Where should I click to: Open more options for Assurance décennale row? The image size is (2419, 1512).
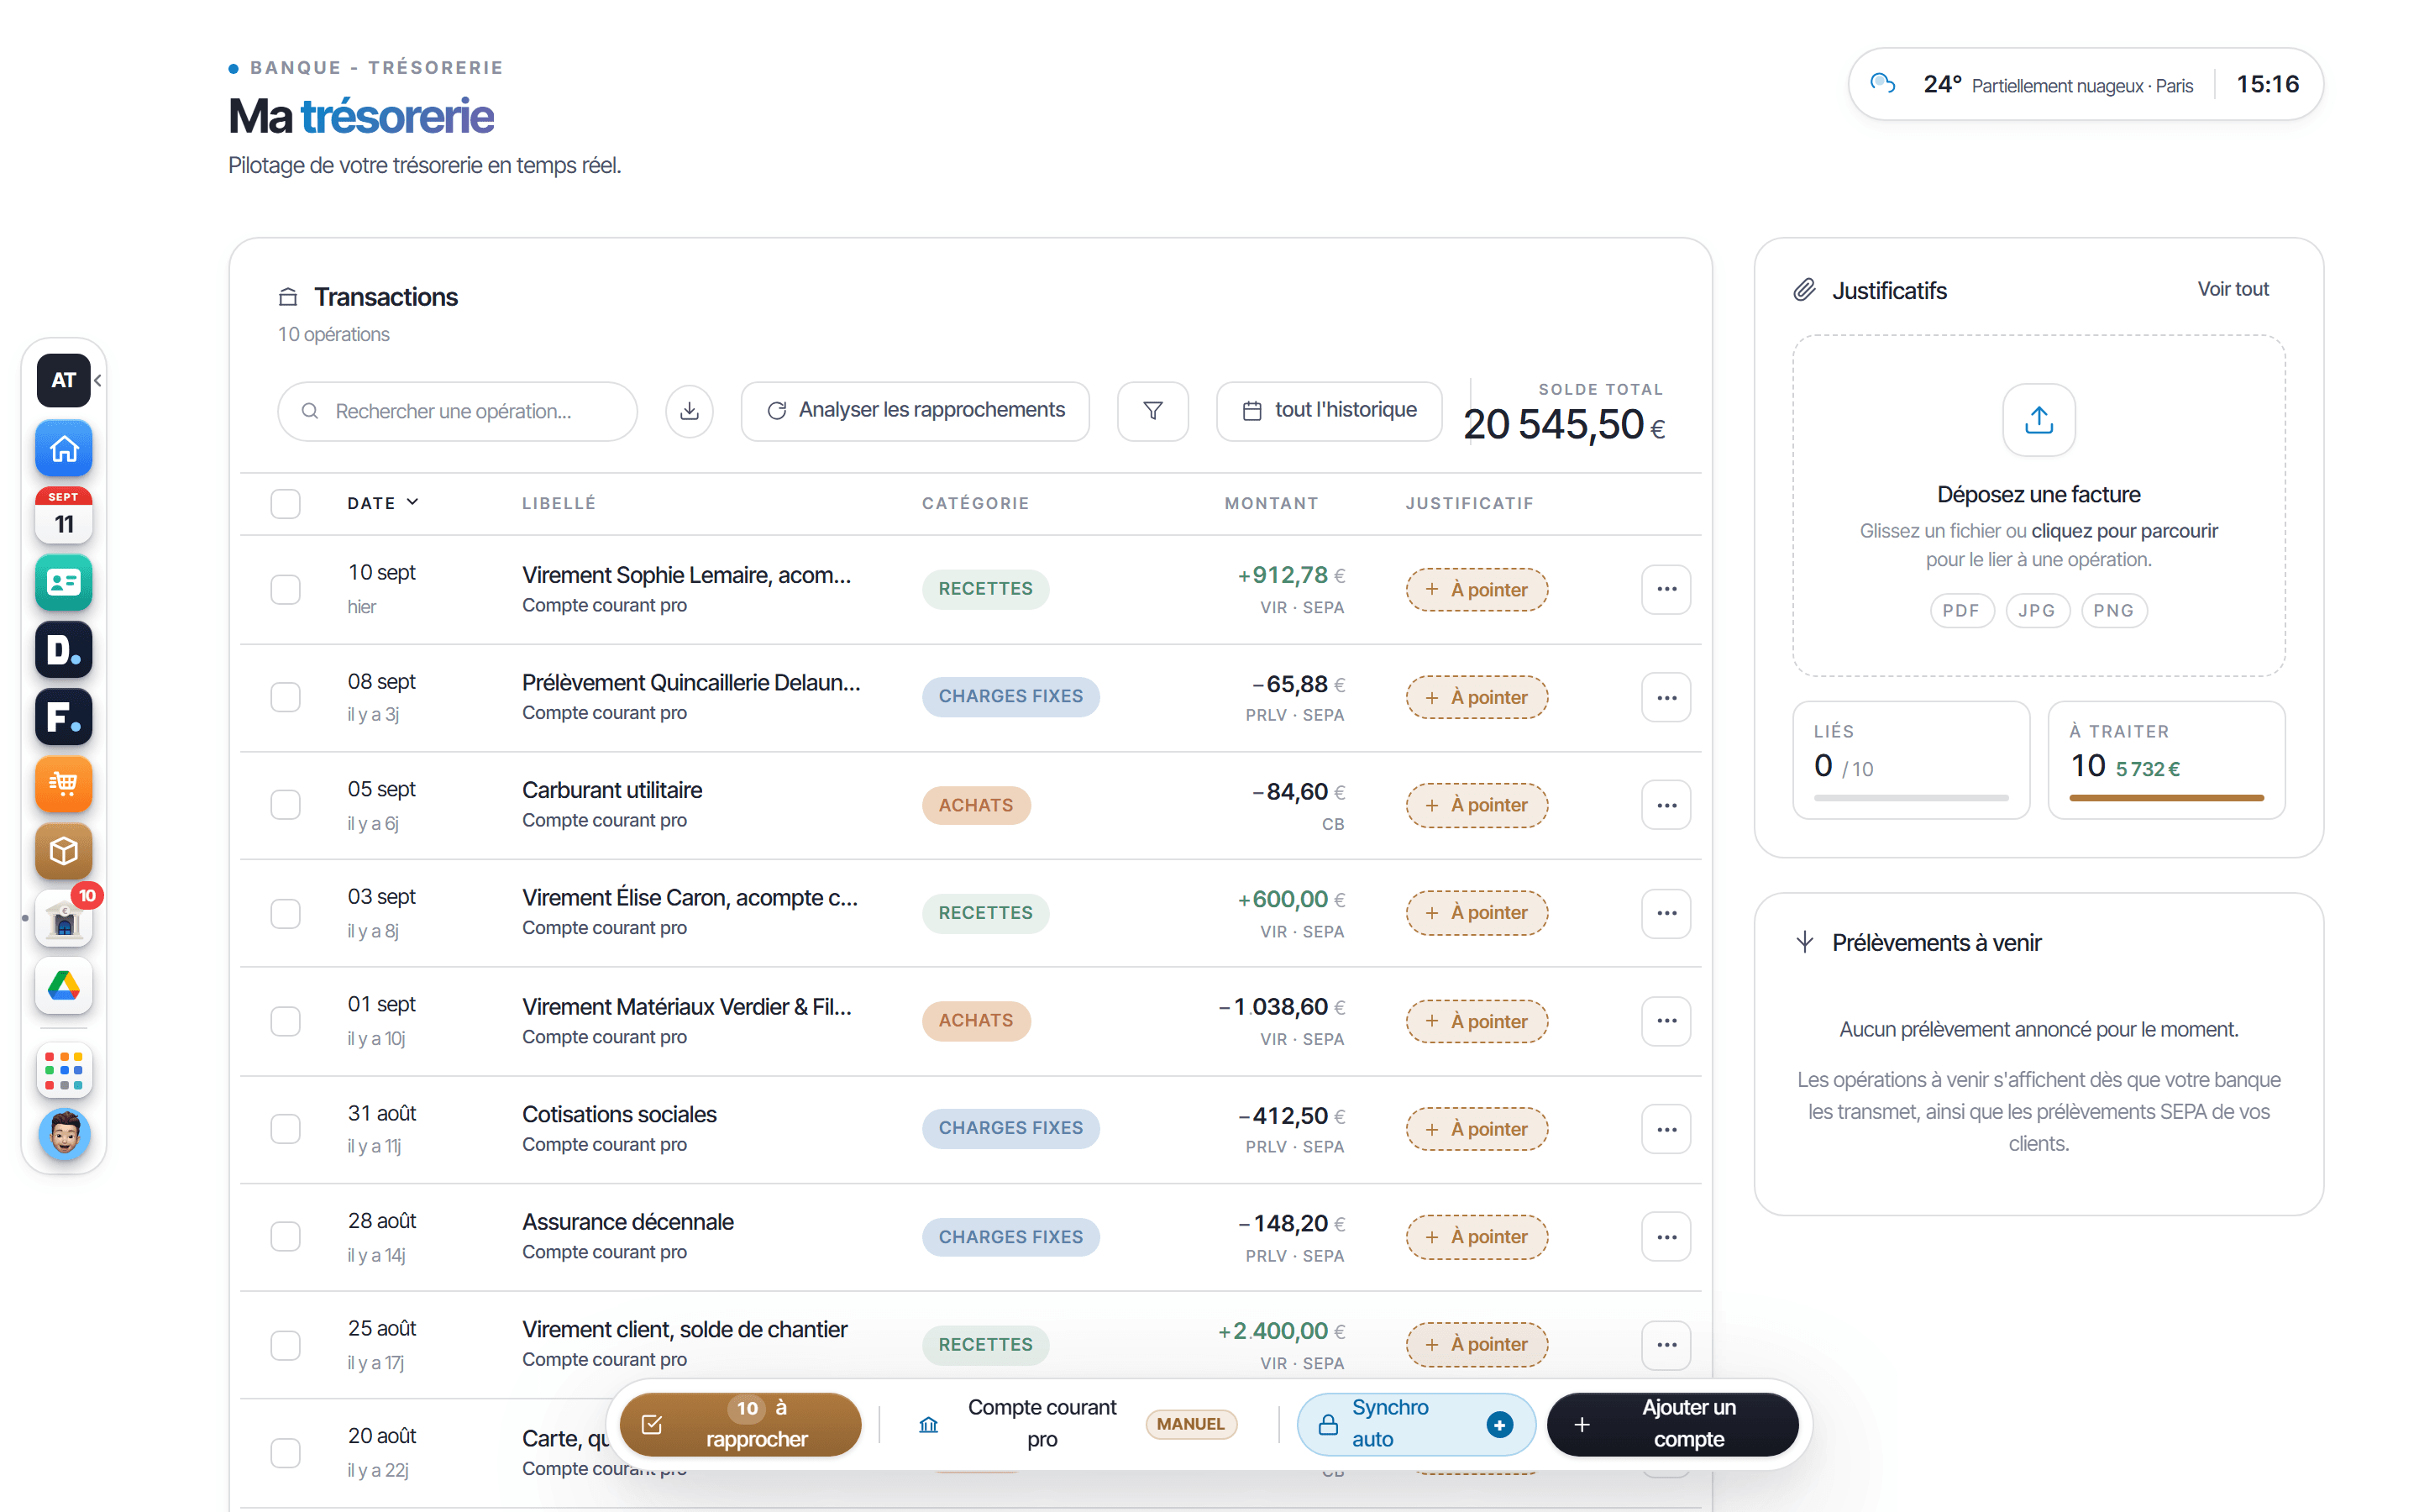pyautogui.click(x=1666, y=1237)
